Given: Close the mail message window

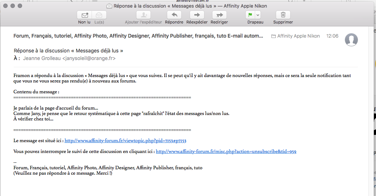Looking at the screenshot, I should [x=5, y=6].
